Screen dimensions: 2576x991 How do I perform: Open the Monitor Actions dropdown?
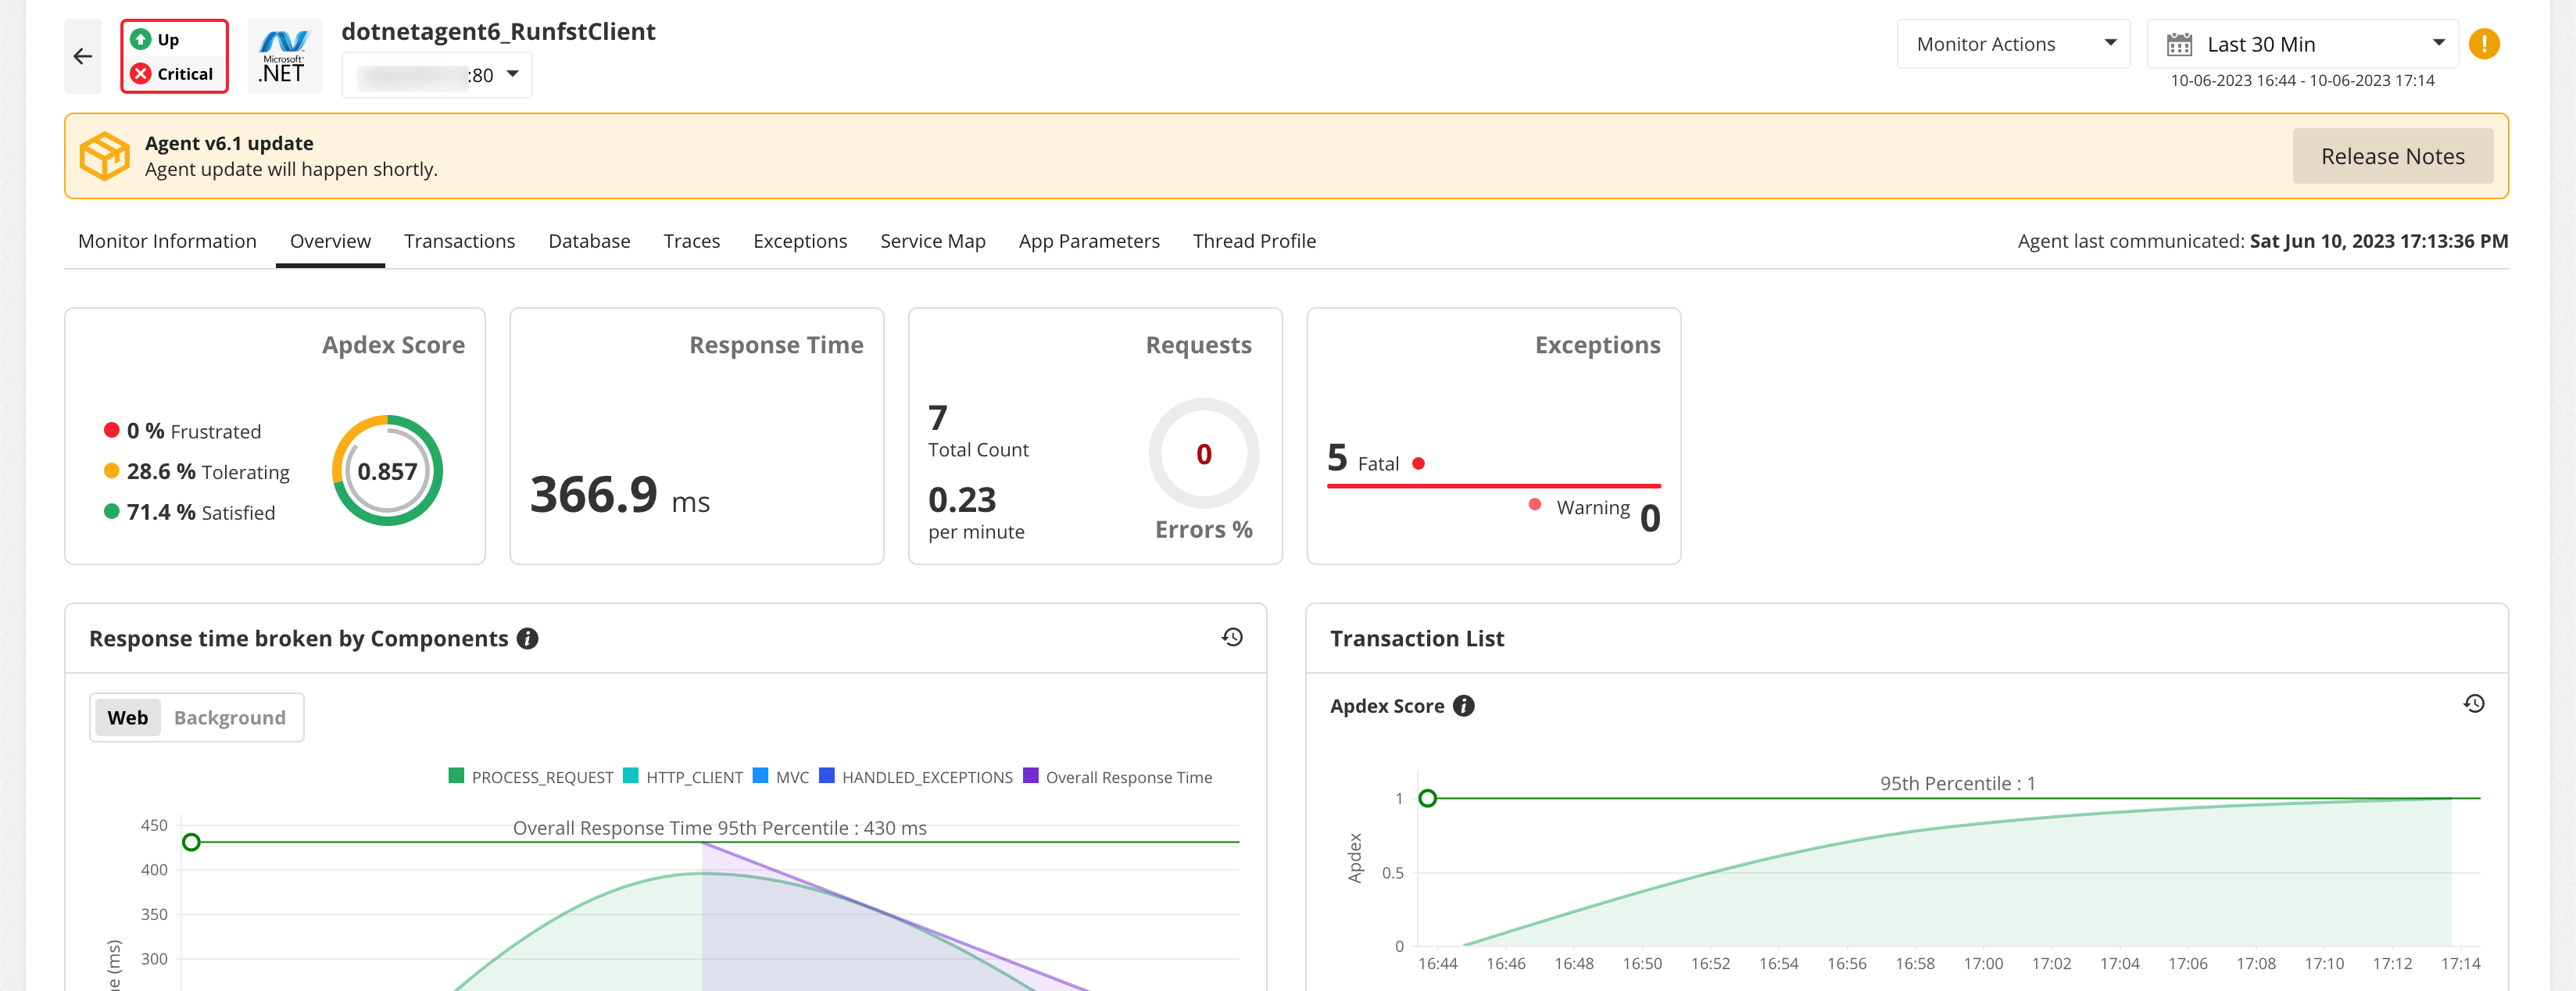pyautogui.click(x=2013, y=44)
